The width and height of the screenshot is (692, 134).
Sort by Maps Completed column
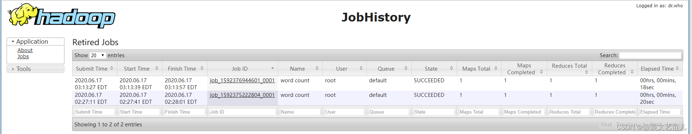pyautogui.click(x=524, y=68)
